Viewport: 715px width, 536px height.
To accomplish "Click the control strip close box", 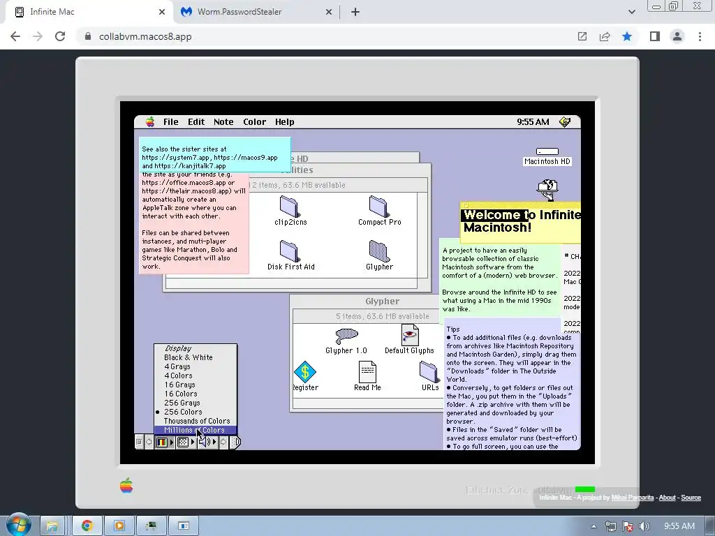I will pyautogui.click(x=139, y=442).
